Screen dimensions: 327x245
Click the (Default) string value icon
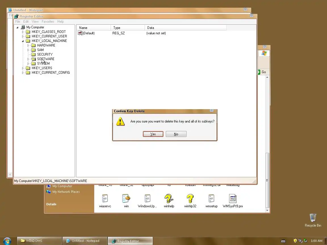(80, 33)
